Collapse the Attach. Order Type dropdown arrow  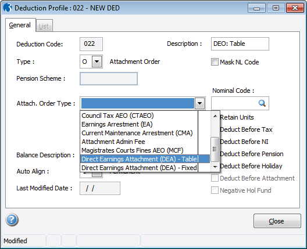(x=199, y=103)
